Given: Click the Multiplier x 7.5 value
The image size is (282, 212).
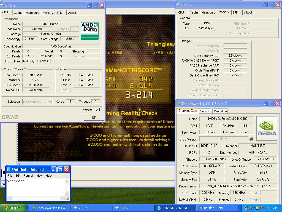Looking at the screenshot, I should point(36,80).
